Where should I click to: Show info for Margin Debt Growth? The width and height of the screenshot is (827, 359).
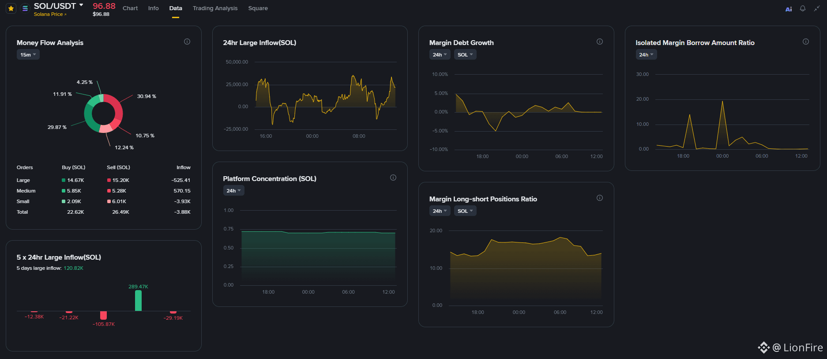point(600,42)
